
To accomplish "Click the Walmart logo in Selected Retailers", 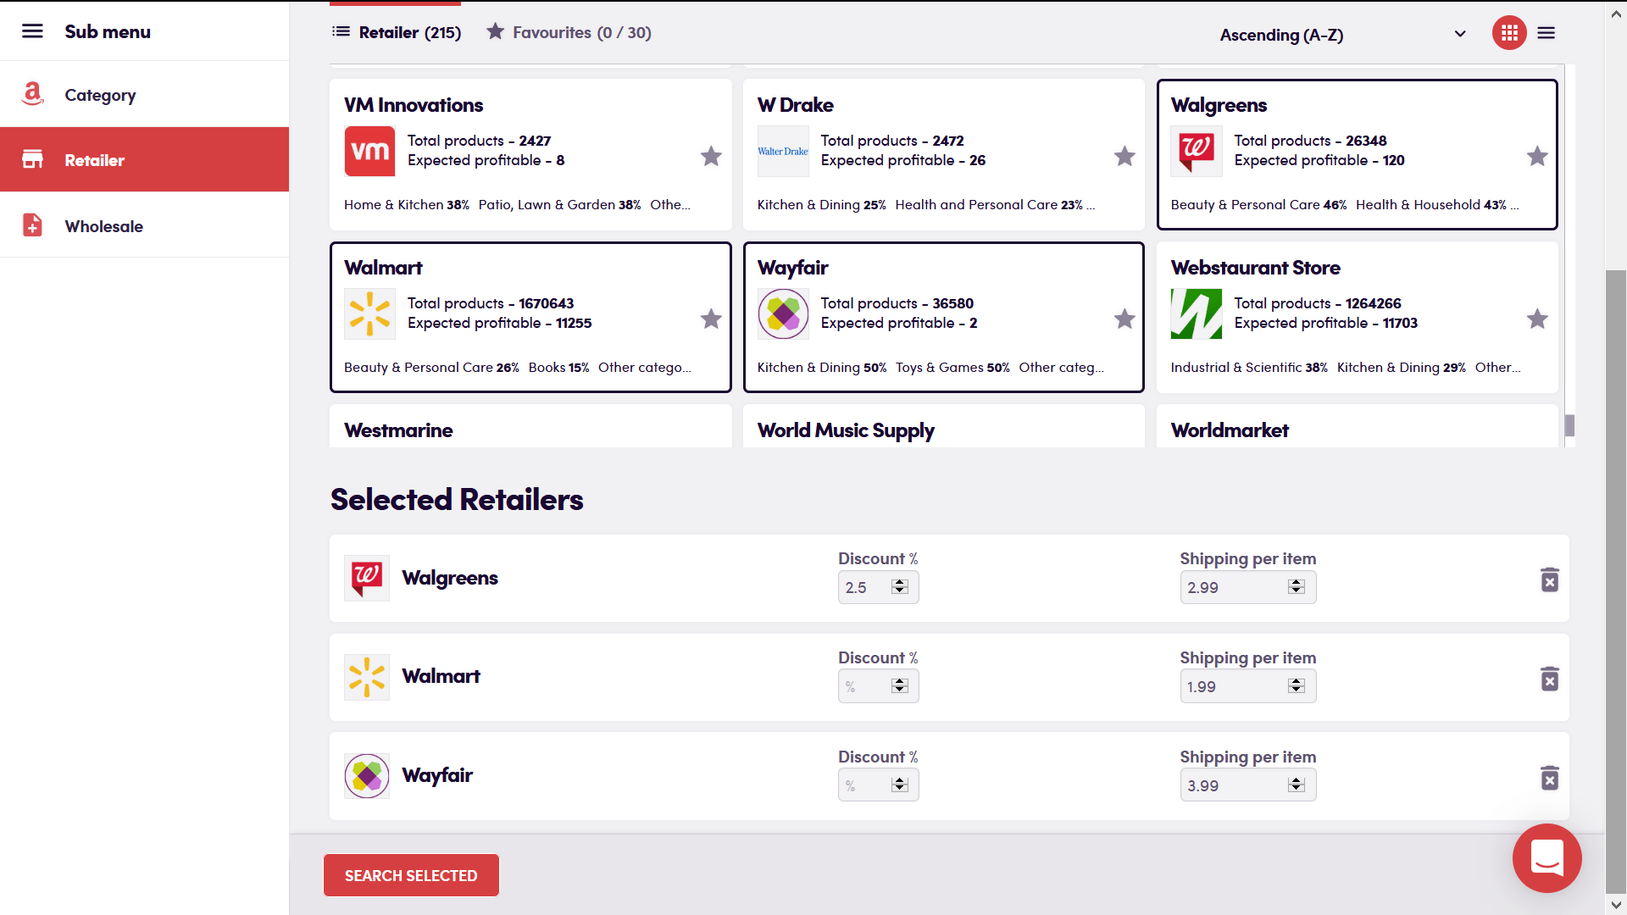I will (x=367, y=677).
